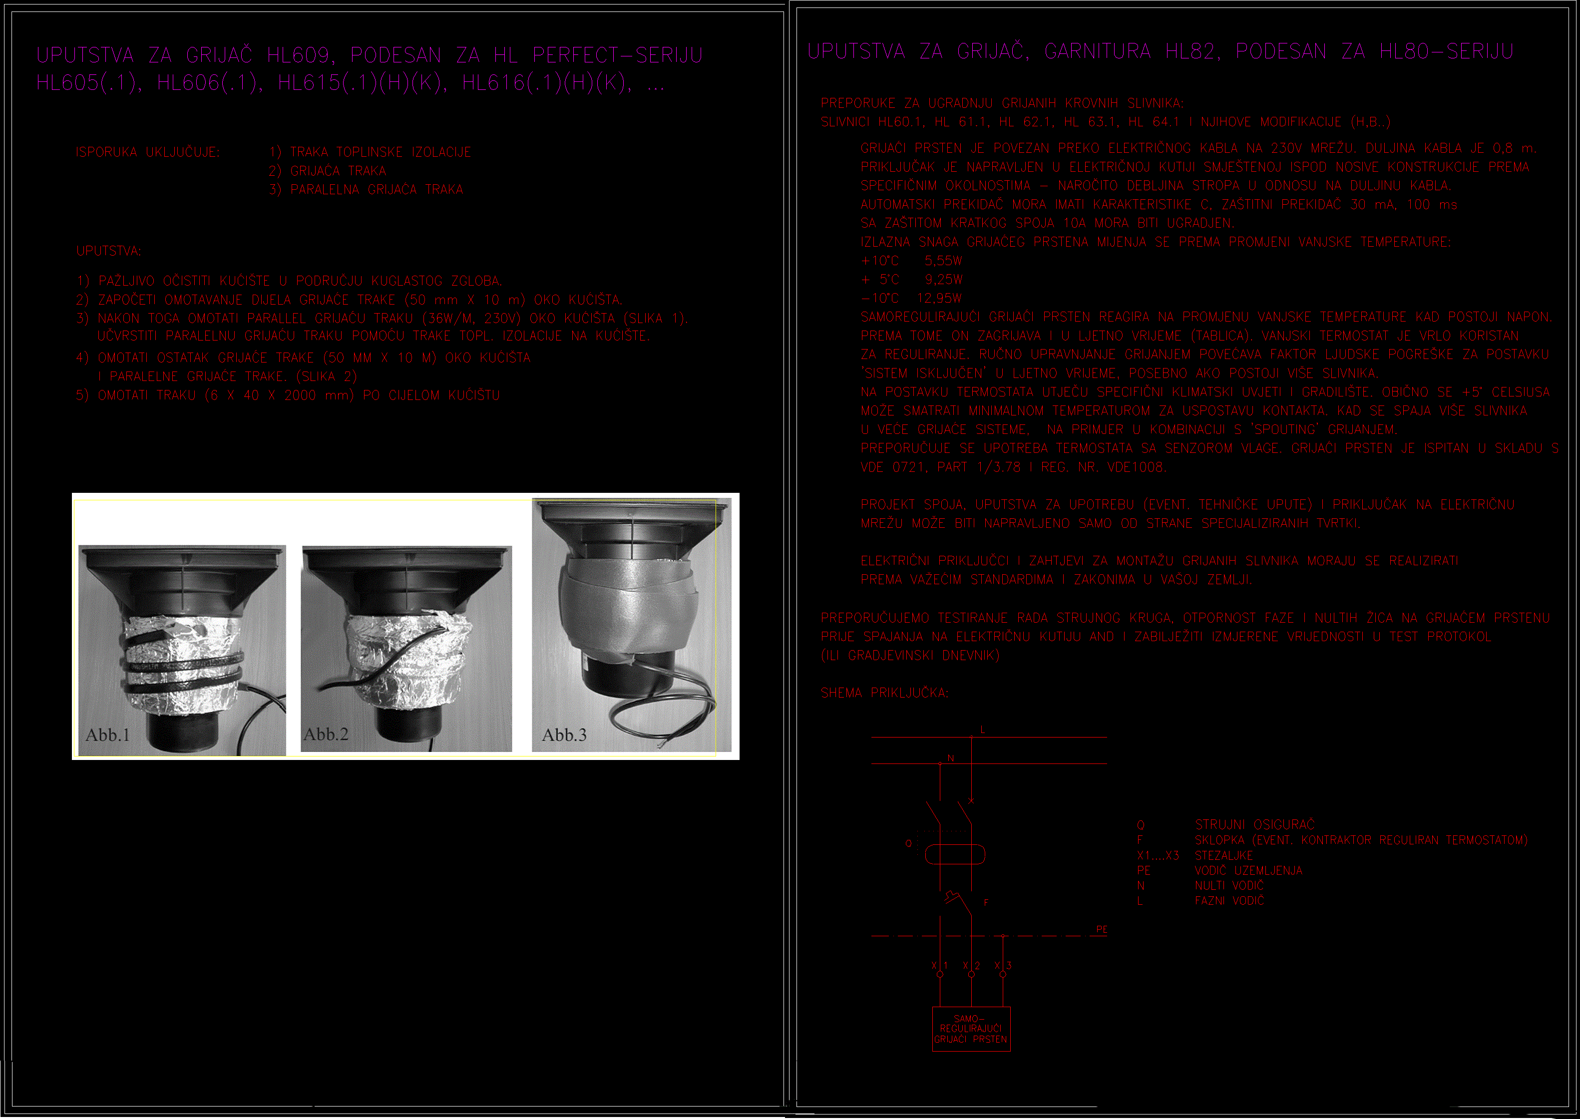The width and height of the screenshot is (1580, 1119).
Task: Select step '3) NAKON TOGA OMOTATI PARALLEL GRIJAĆU TRAKU'
Action: pos(383,319)
